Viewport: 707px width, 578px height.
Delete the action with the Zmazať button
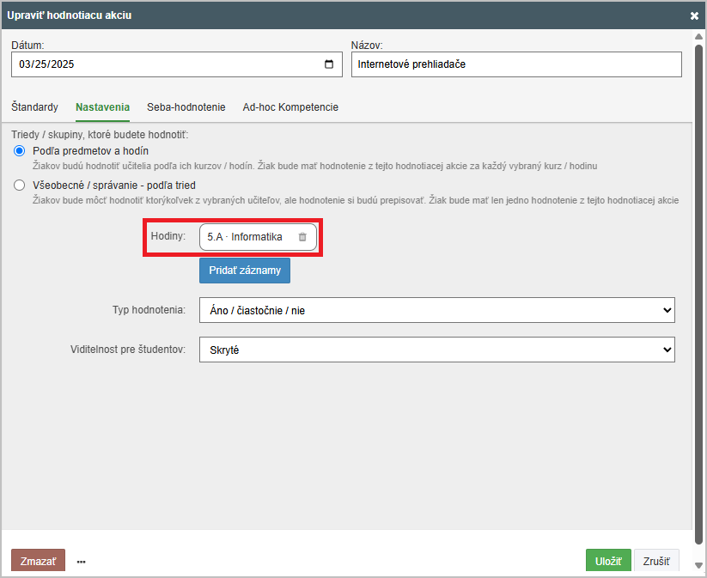[x=38, y=561]
